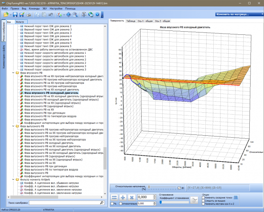This screenshot has width=264, height=212.
Task: Switch to the Ось X - общая tab
Action: click(x=145, y=21)
